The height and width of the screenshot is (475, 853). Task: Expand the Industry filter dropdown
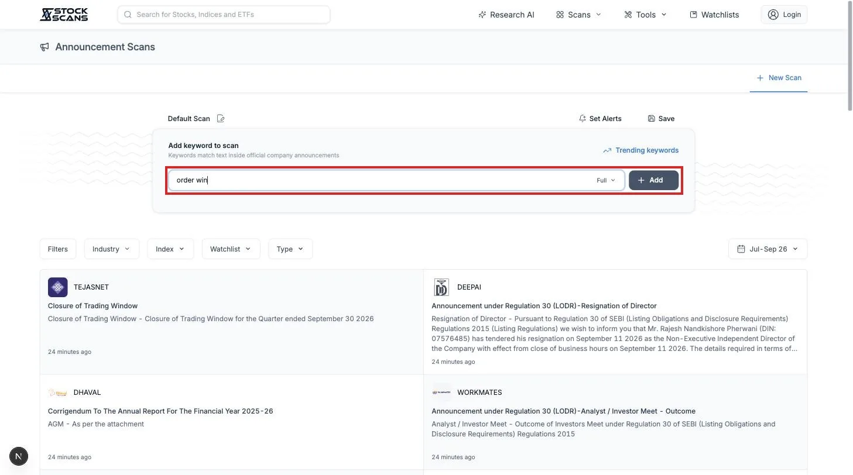[x=112, y=249]
